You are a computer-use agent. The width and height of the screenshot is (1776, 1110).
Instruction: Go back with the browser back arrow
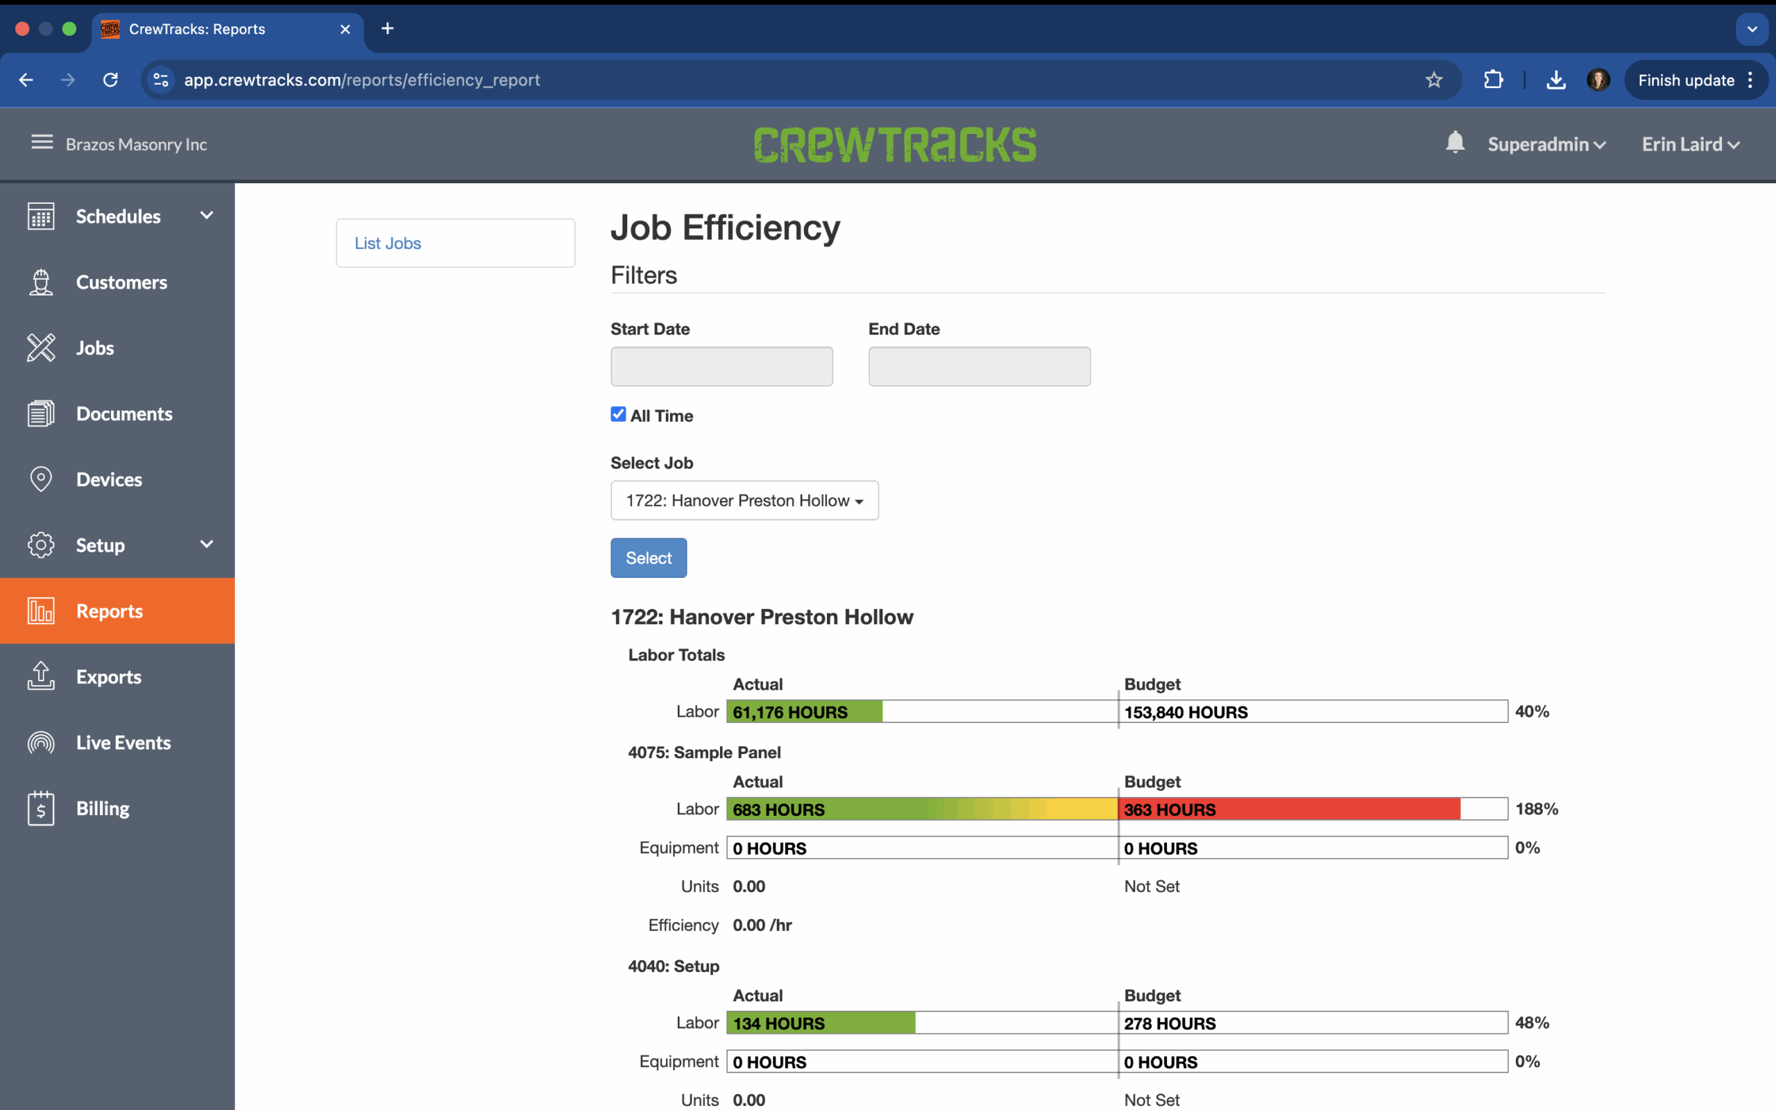[x=26, y=80]
